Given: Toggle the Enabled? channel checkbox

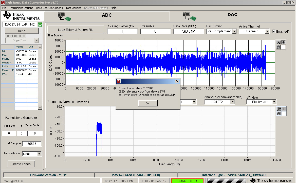Looking at the screenshot, I should coord(274,31).
